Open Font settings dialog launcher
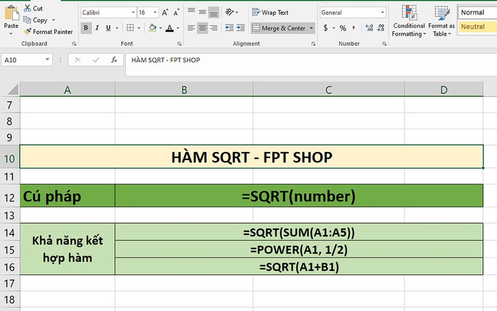 point(179,44)
